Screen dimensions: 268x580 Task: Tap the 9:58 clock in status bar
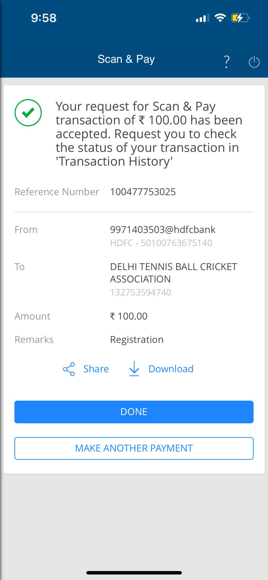[44, 18]
